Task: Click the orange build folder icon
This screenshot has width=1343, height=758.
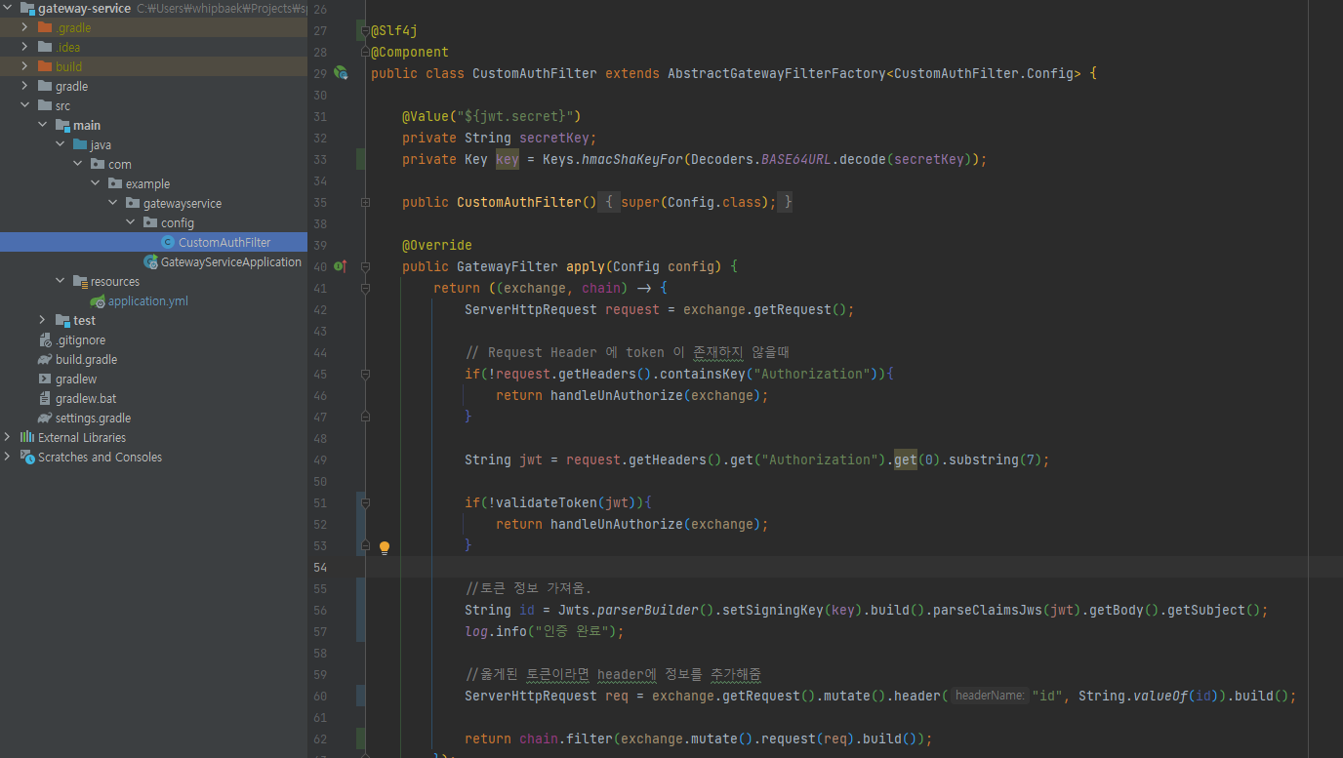Action: pos(45,66)
